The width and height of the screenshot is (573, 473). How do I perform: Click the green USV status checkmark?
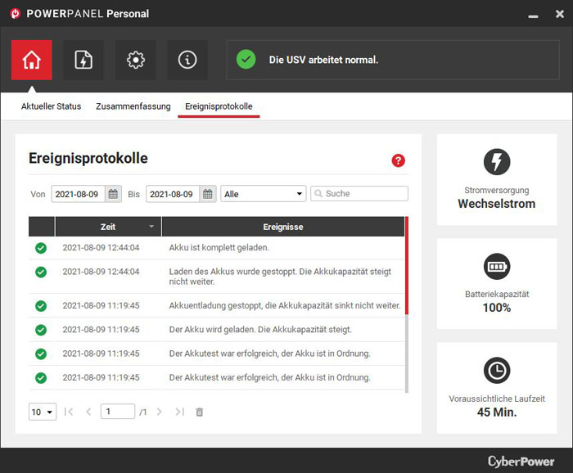246,60
